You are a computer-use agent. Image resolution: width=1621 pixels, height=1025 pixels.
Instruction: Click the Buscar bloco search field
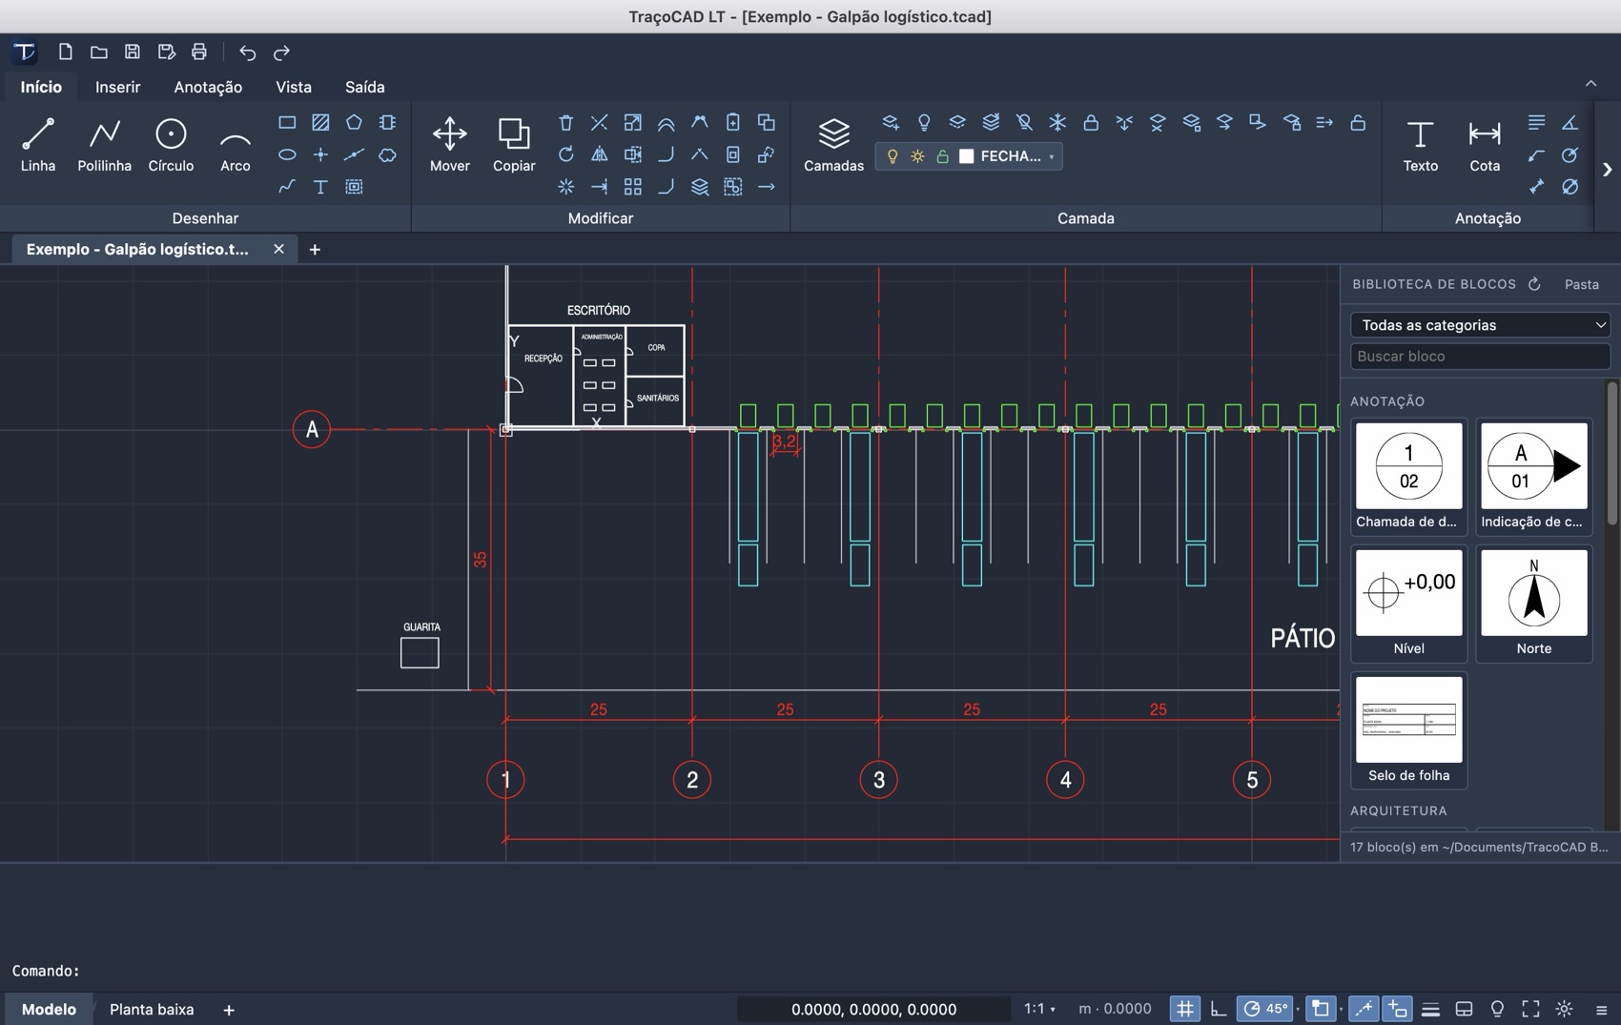coord(1480,357)
